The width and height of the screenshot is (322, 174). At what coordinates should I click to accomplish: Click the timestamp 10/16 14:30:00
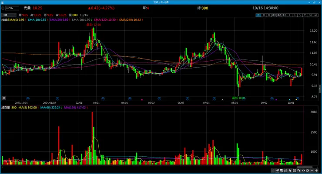(x=265, y=8)
